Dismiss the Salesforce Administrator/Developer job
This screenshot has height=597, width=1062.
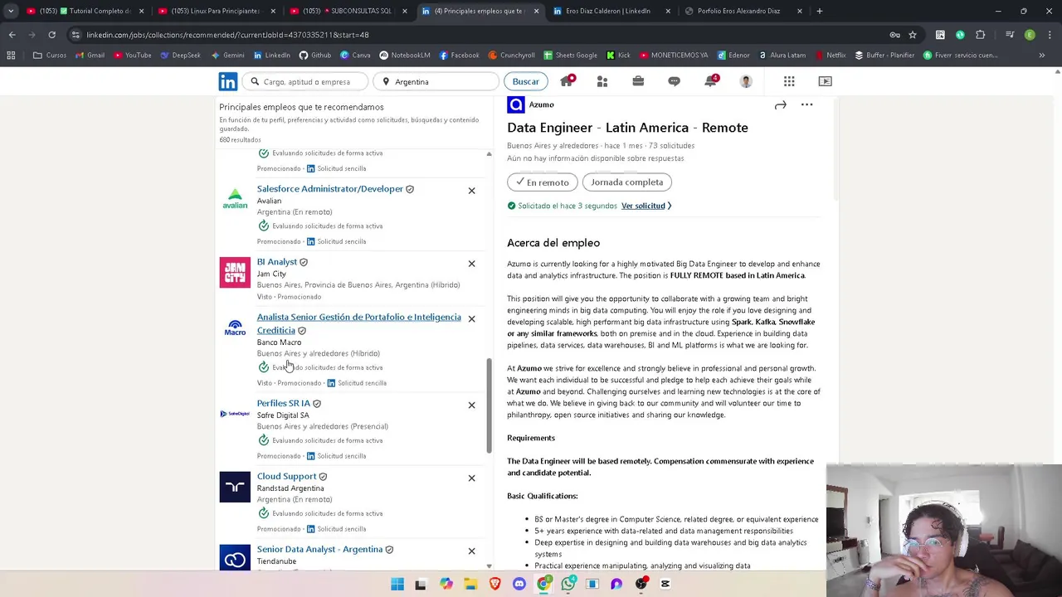click(x=471, y=191)
